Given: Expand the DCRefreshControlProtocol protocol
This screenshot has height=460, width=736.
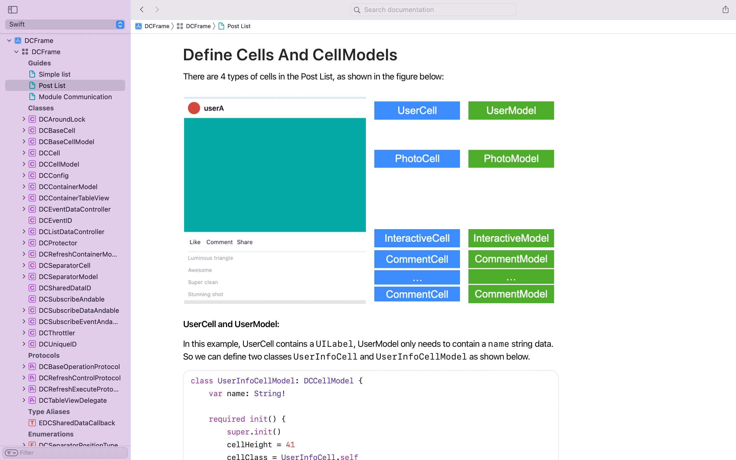Looking at the screenshot, I should click(24, 378).
